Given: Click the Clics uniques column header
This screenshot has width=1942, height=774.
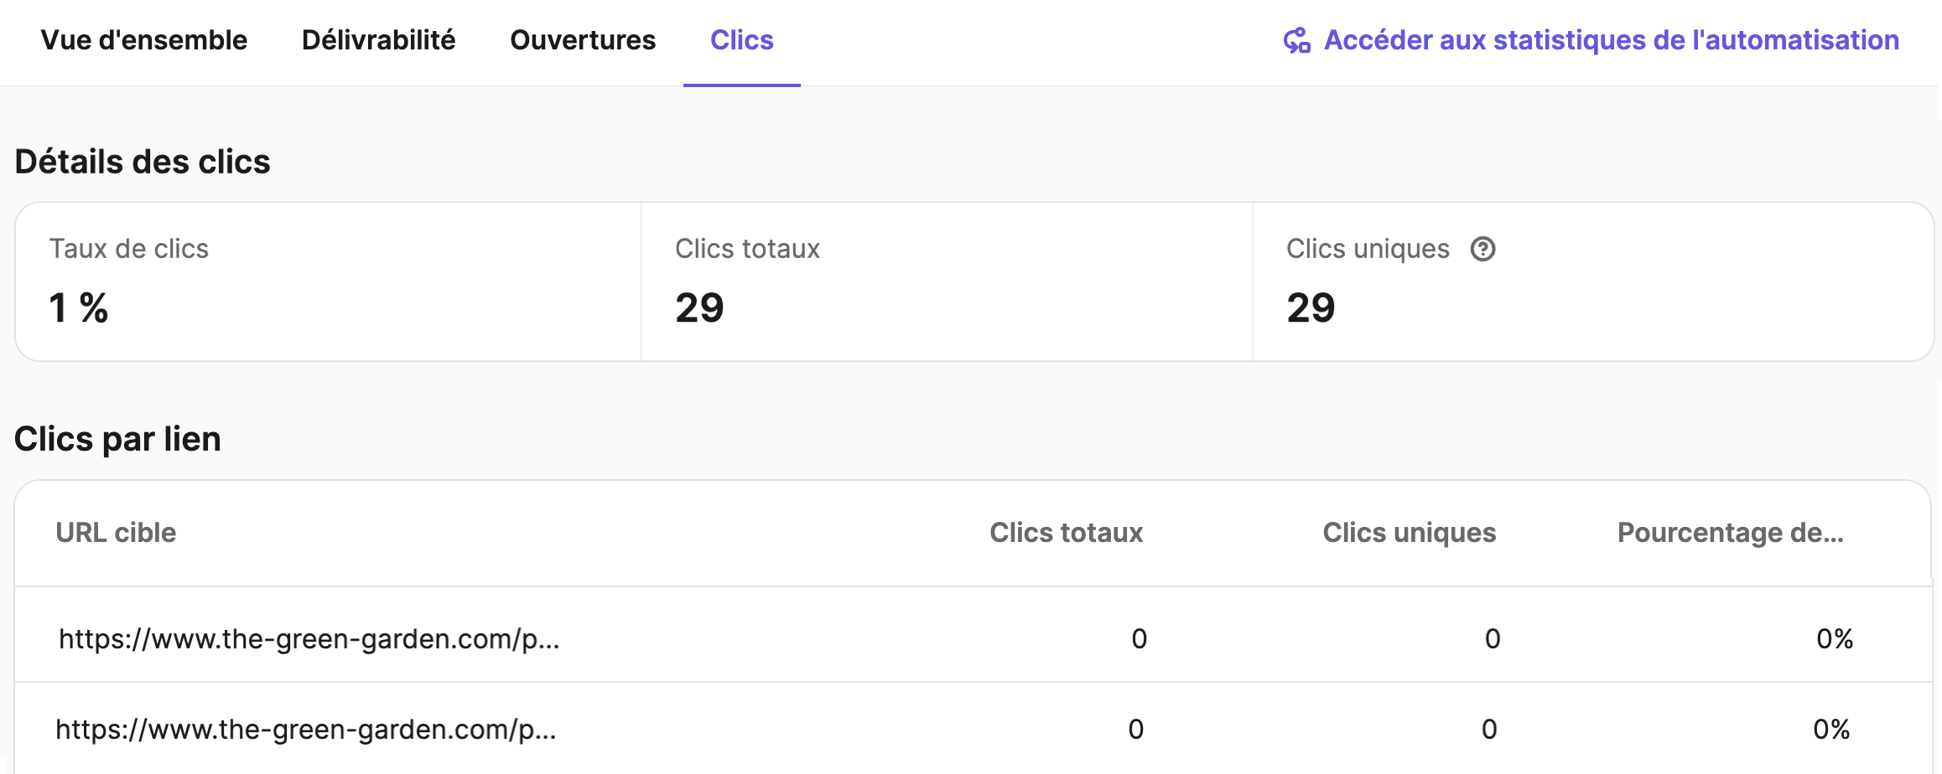Looking at the screenshot, I should [1409, 533].
